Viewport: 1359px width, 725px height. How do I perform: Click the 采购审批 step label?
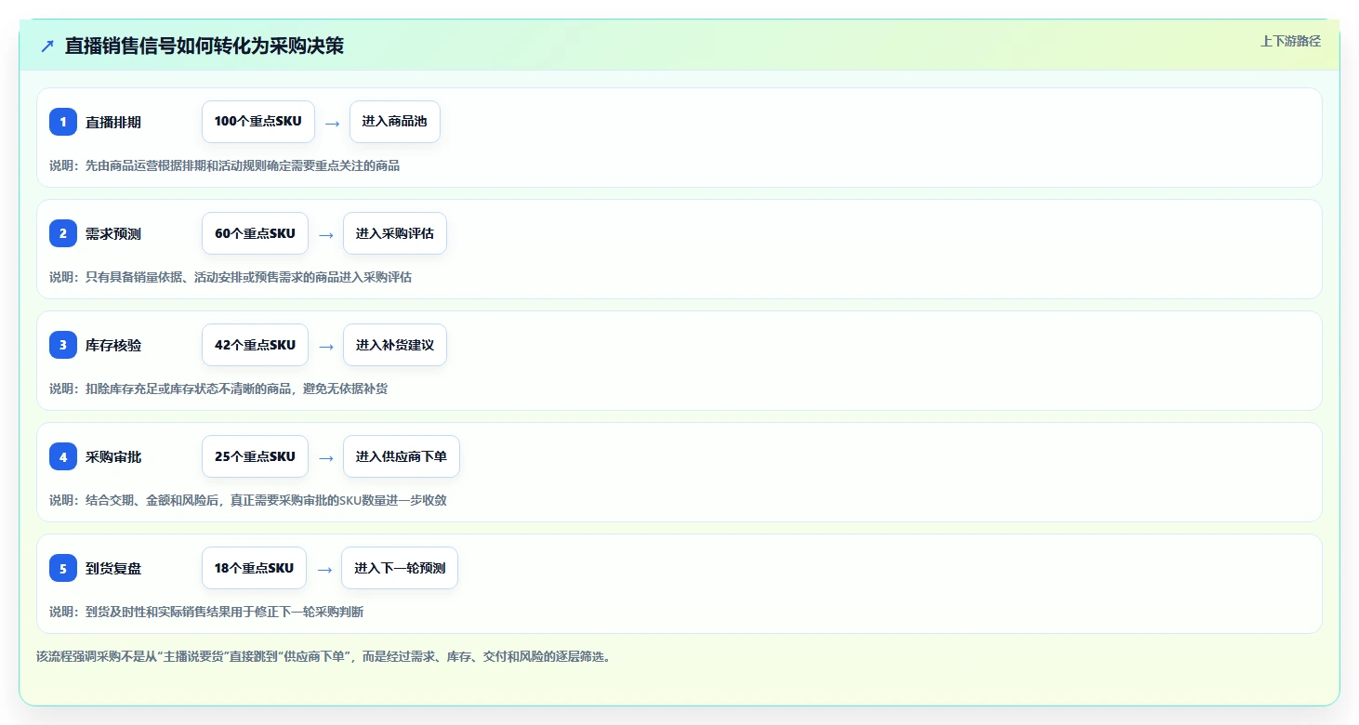pos(113,456)
